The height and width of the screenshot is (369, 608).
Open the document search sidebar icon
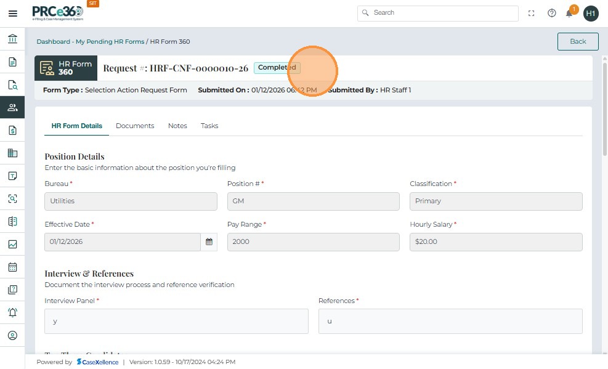coord(12,85)
